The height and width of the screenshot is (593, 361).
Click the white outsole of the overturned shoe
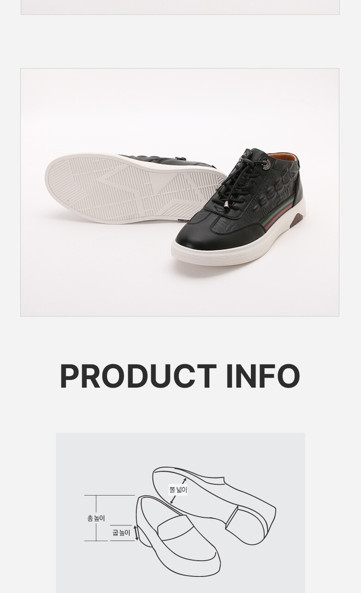pos(134,188)
